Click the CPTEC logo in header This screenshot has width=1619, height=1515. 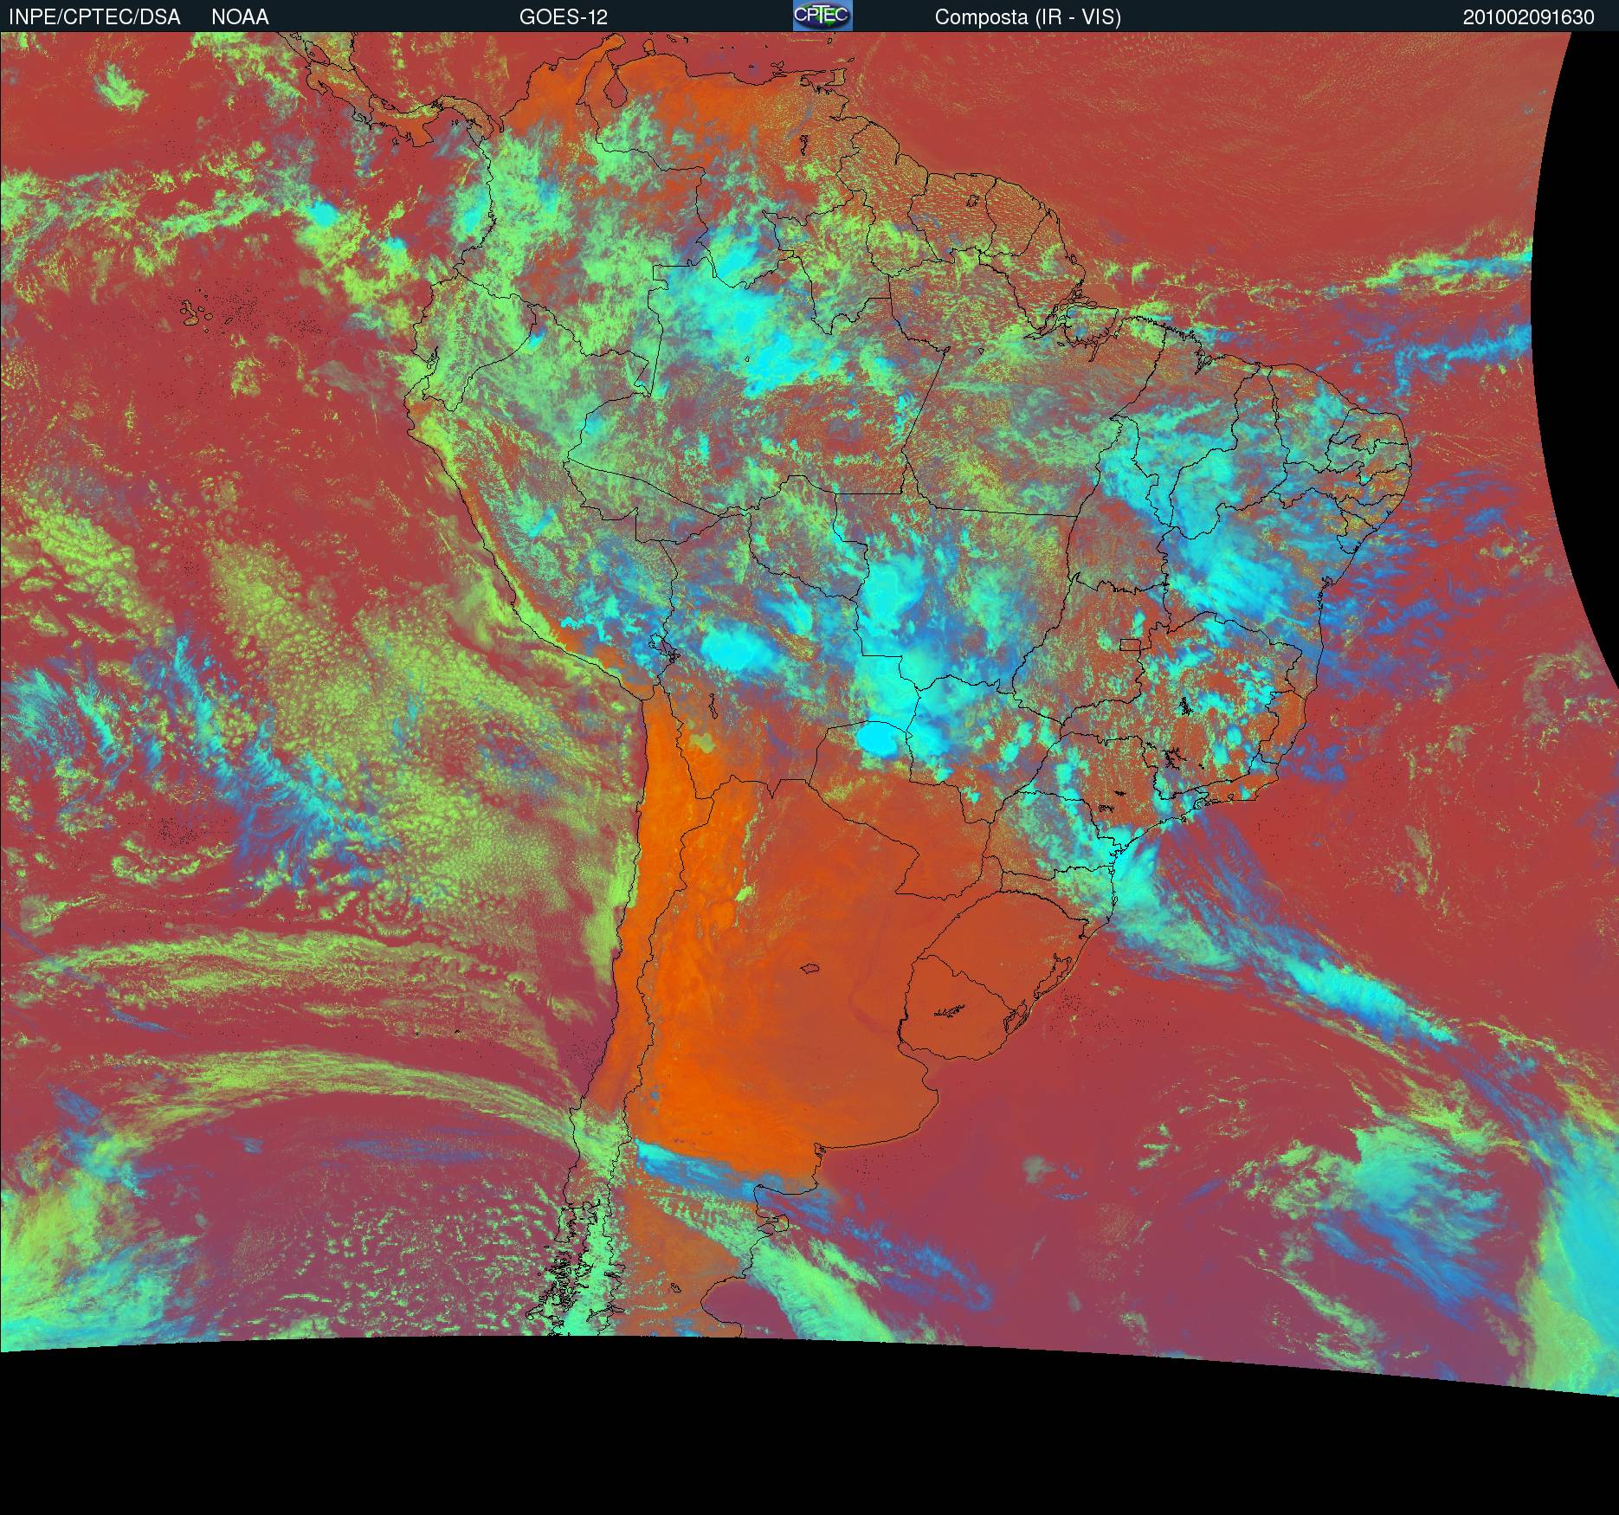coord(822,16)
